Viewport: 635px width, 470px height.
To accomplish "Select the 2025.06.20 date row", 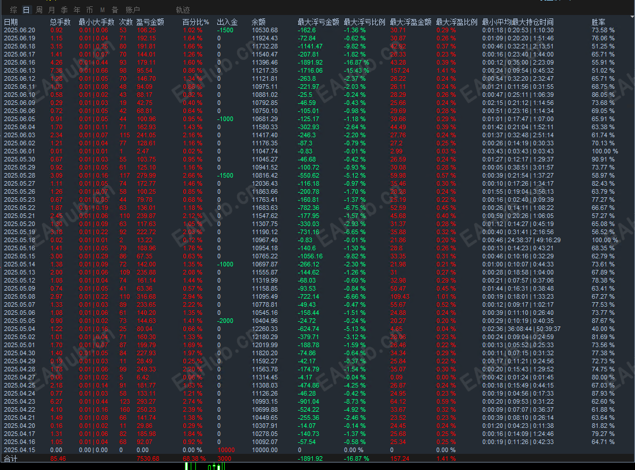I will pos(20,30).
